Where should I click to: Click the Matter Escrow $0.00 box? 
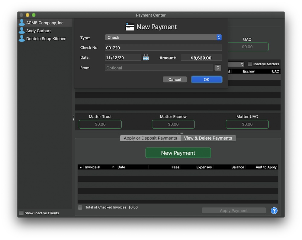[x=173, y=124]
